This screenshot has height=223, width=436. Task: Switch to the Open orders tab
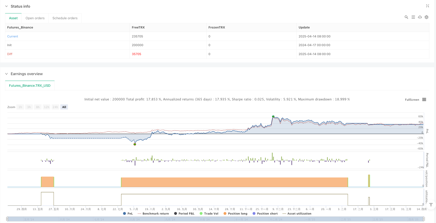coord(35,18)
